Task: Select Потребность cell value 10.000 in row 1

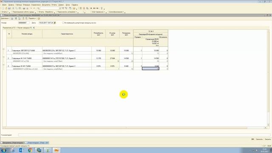Action: (99, 51)
